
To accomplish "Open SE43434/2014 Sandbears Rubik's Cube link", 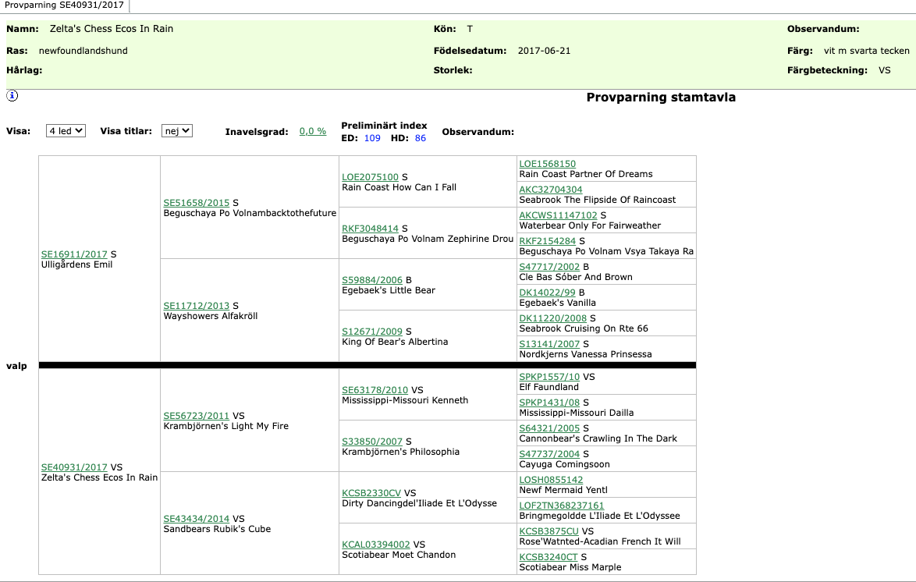I will pos(196,519).
